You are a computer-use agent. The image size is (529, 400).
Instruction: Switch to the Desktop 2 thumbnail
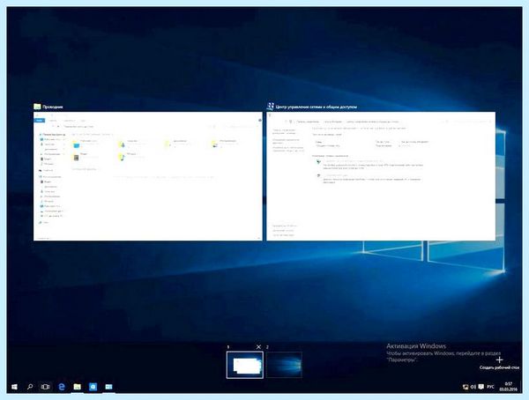284,365
